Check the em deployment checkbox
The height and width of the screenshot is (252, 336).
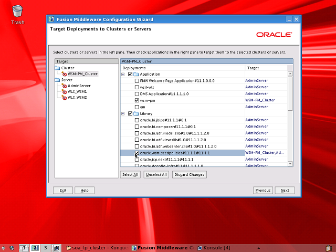coord(136,107)
